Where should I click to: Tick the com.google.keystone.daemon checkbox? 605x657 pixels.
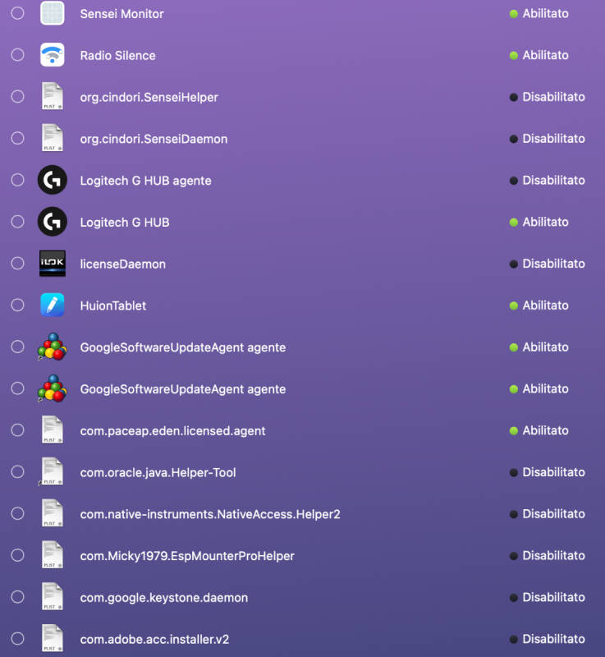tap(17, 597)
